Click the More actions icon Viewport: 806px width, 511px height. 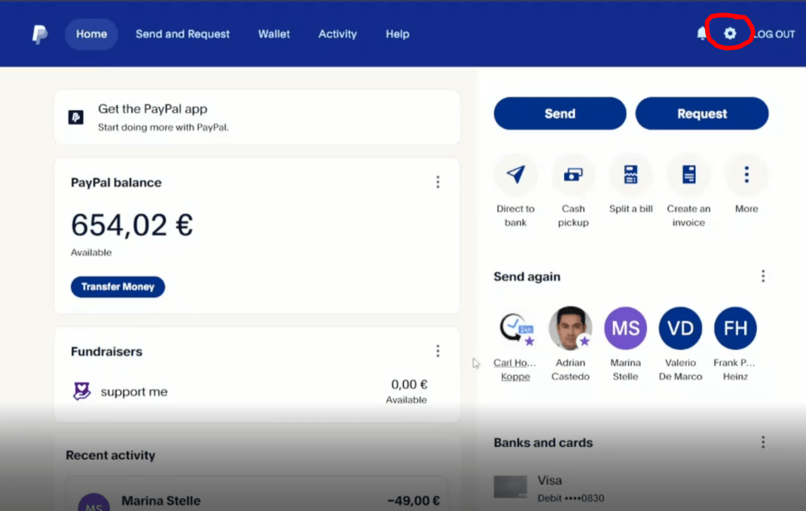tap(746, 175)
